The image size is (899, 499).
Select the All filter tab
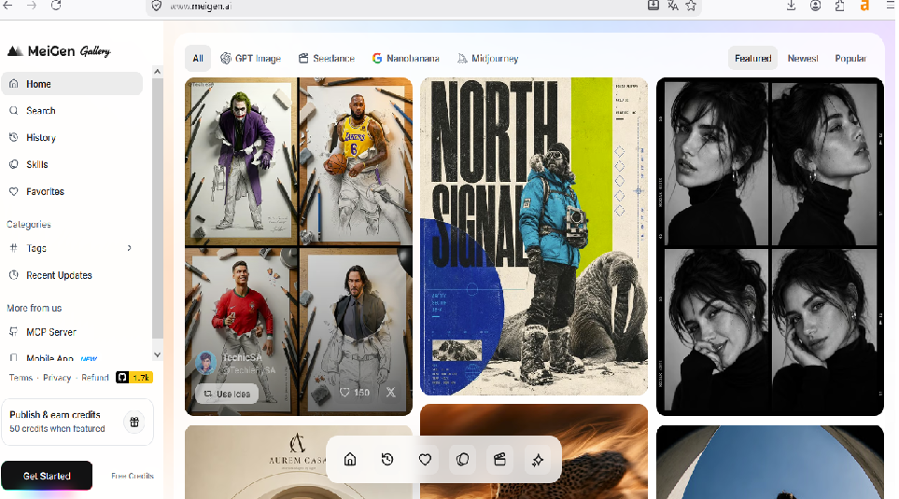click(198, 59)
